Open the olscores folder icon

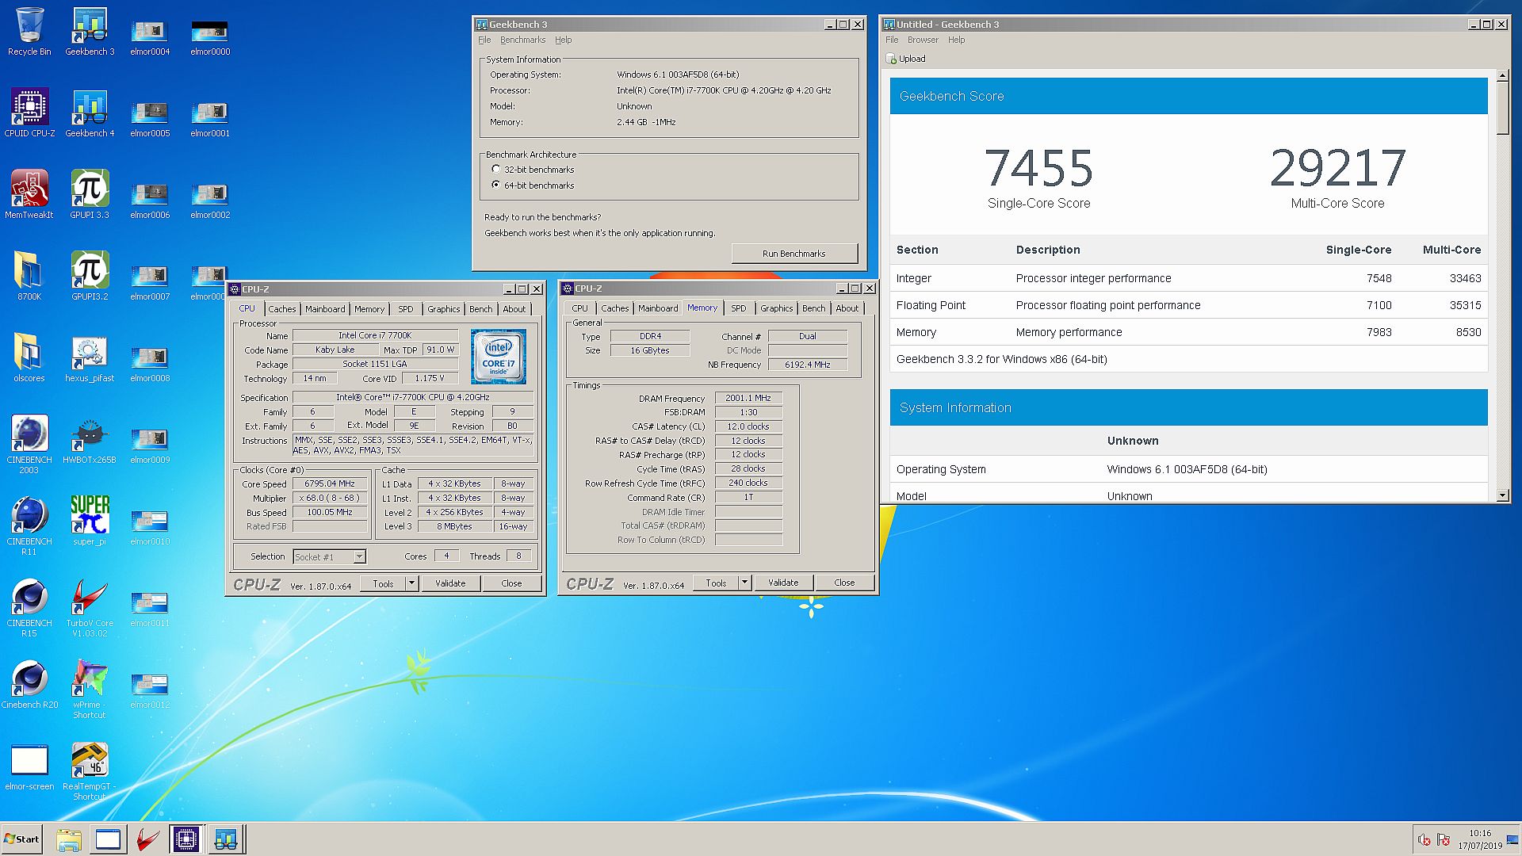29,358
